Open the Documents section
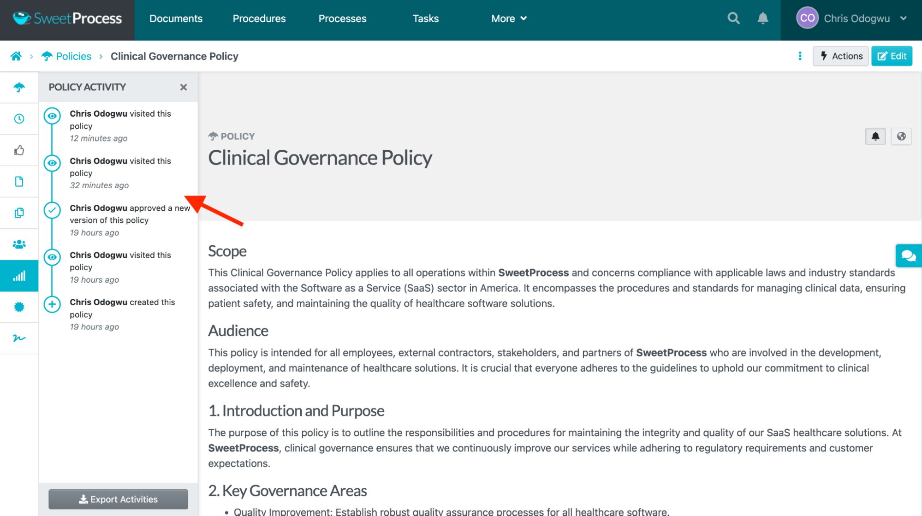 [x=176, y=18]
